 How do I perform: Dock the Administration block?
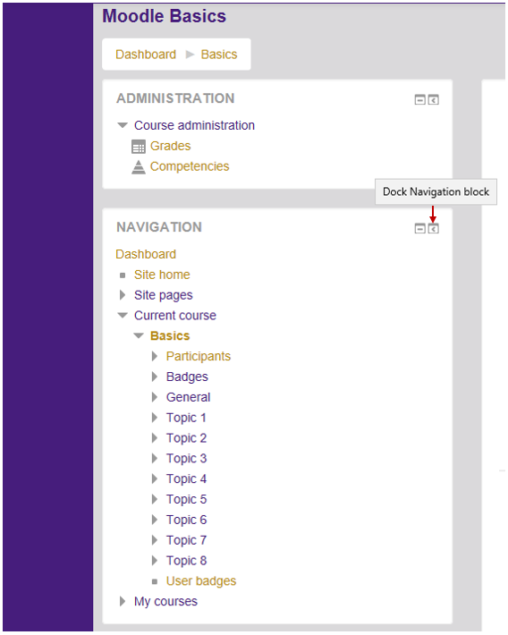(434, 99)
